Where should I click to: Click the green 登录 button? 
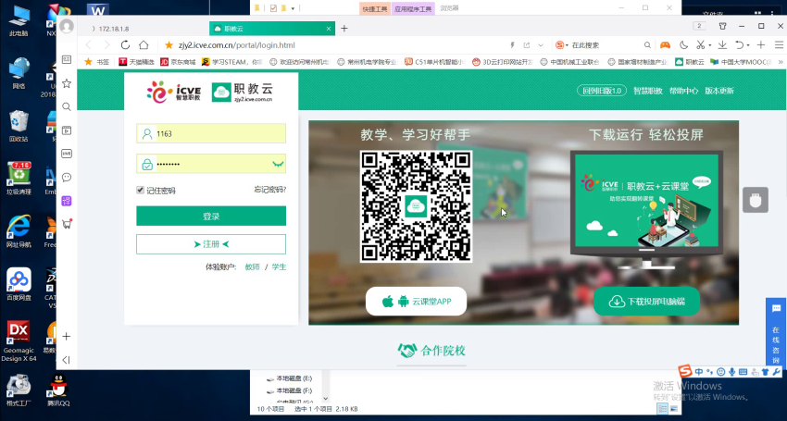point(211,216)
